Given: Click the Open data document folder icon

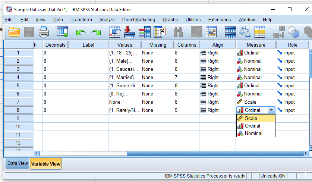Looking at the screenshot, I should [14, 32].
